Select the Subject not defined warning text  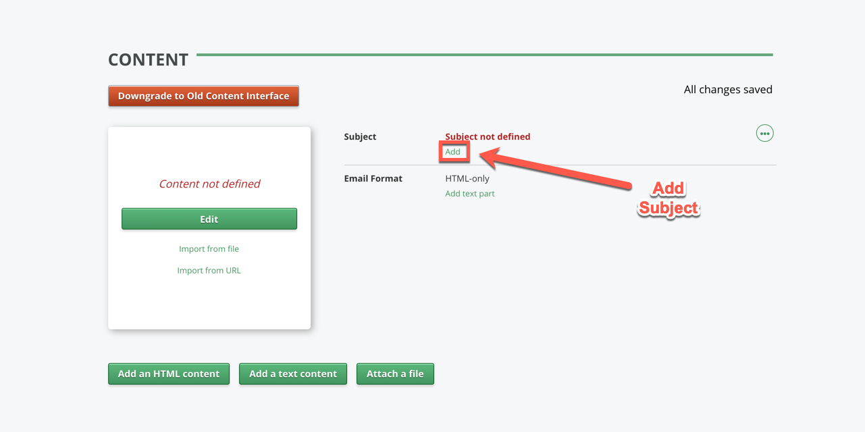click(x=488, y=136)
